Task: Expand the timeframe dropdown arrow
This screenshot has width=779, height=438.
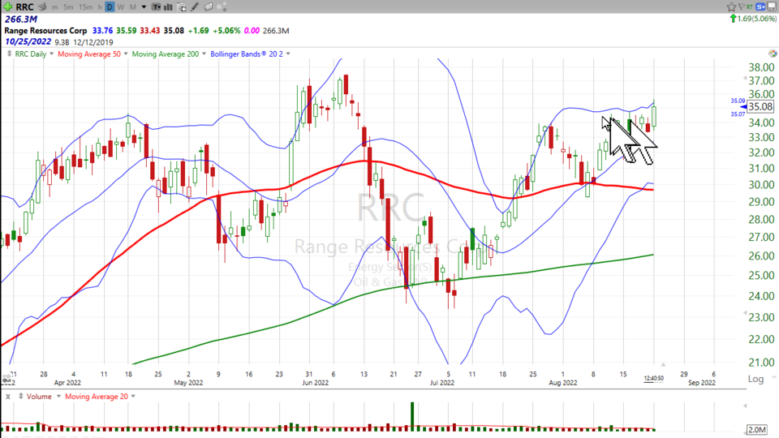Action: tap(144, 7)
